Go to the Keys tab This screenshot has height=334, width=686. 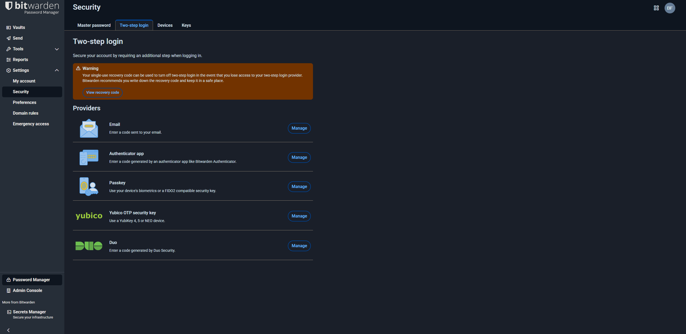pyautogui.click(x=186, y=25)
